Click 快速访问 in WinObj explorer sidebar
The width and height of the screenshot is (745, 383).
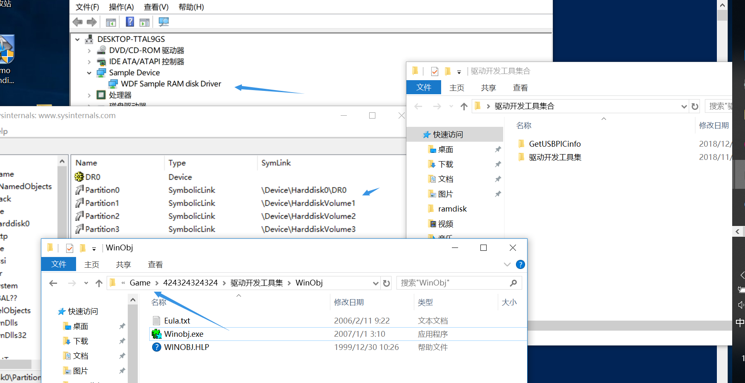point(83,312)
